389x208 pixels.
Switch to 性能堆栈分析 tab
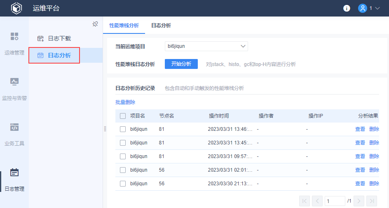[124, 25]
